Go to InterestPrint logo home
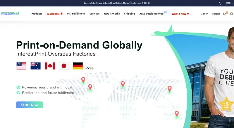 [x=10, y=14]
